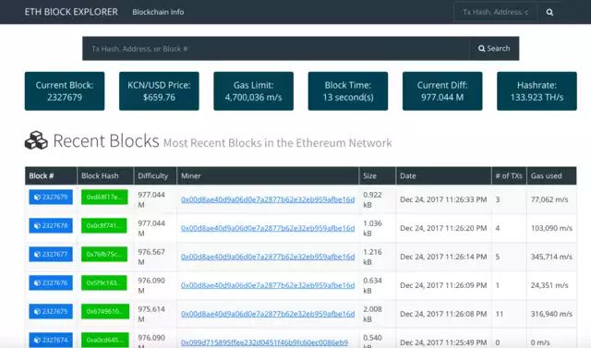This screenshot has width=591, height=348.
Task: Open miner address link in block 2327677 row
Action: 268,257
